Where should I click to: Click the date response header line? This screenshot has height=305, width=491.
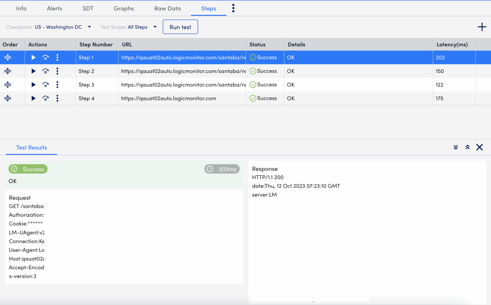click(296, 186)
